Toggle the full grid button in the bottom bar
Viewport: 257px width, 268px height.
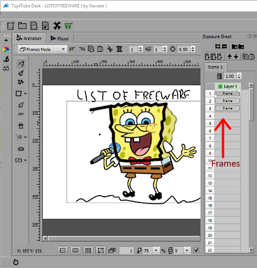coord(88,250)
